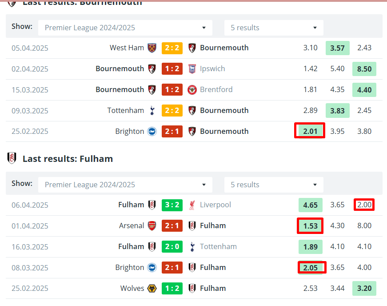Click the Arsenal crest icon
Viewport: 387px width, 306px height.
pyautogui.click(x=152, y=226)
